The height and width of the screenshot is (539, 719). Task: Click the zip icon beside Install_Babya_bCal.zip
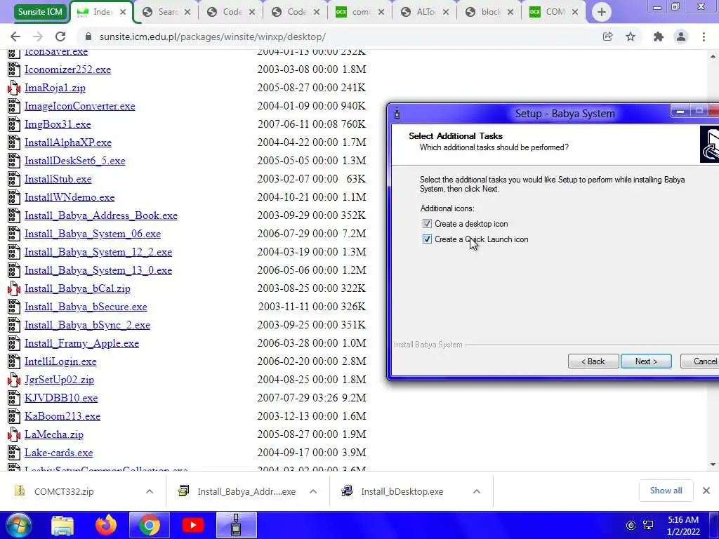coord(14,288)
